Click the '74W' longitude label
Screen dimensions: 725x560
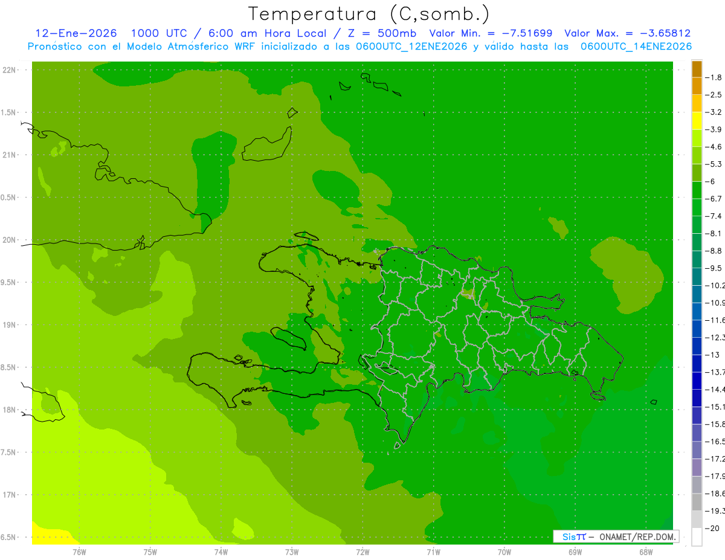221,552
